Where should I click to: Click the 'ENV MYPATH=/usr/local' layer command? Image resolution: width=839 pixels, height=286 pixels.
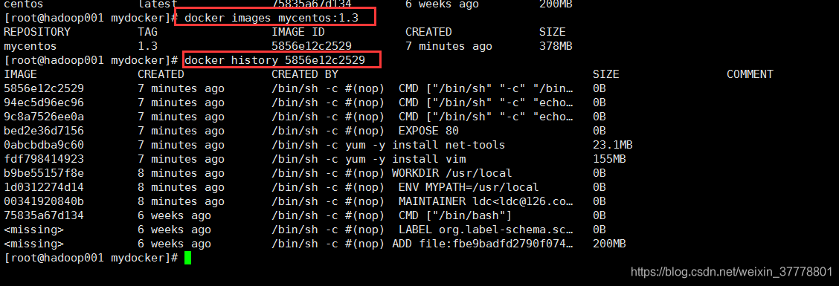[x=469, y=188]
